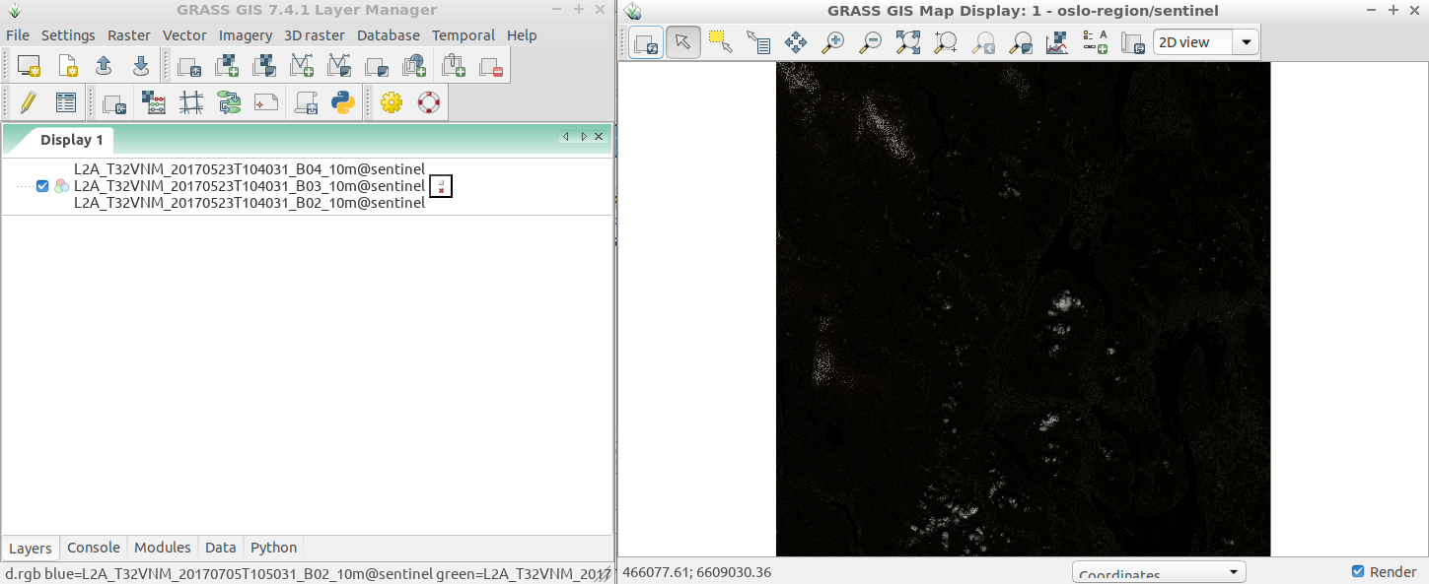
Task: Open the Raster menu
Action: 129,35
